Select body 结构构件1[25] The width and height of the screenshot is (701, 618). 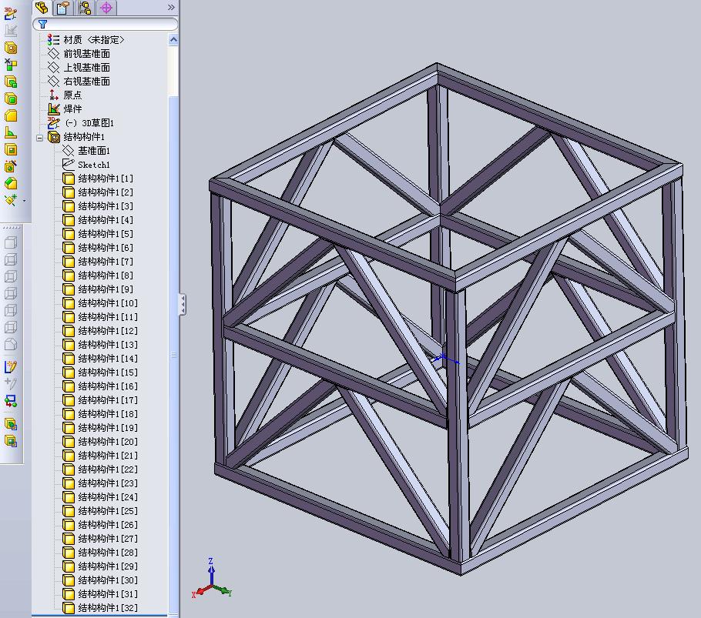(108, 511)
